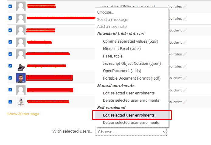Open the profile photo with the blue background
Viewport: 211px width, 145px height.
21,78
